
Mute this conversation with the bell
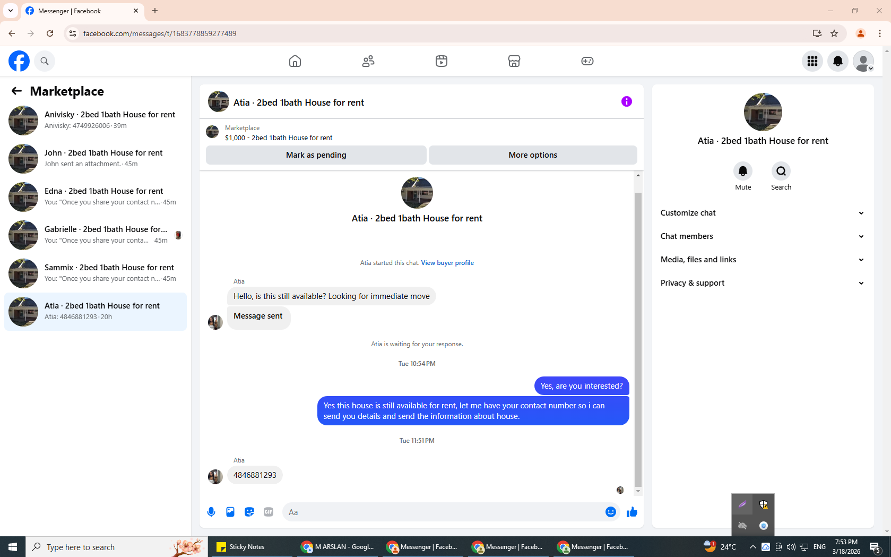(743, 171)
